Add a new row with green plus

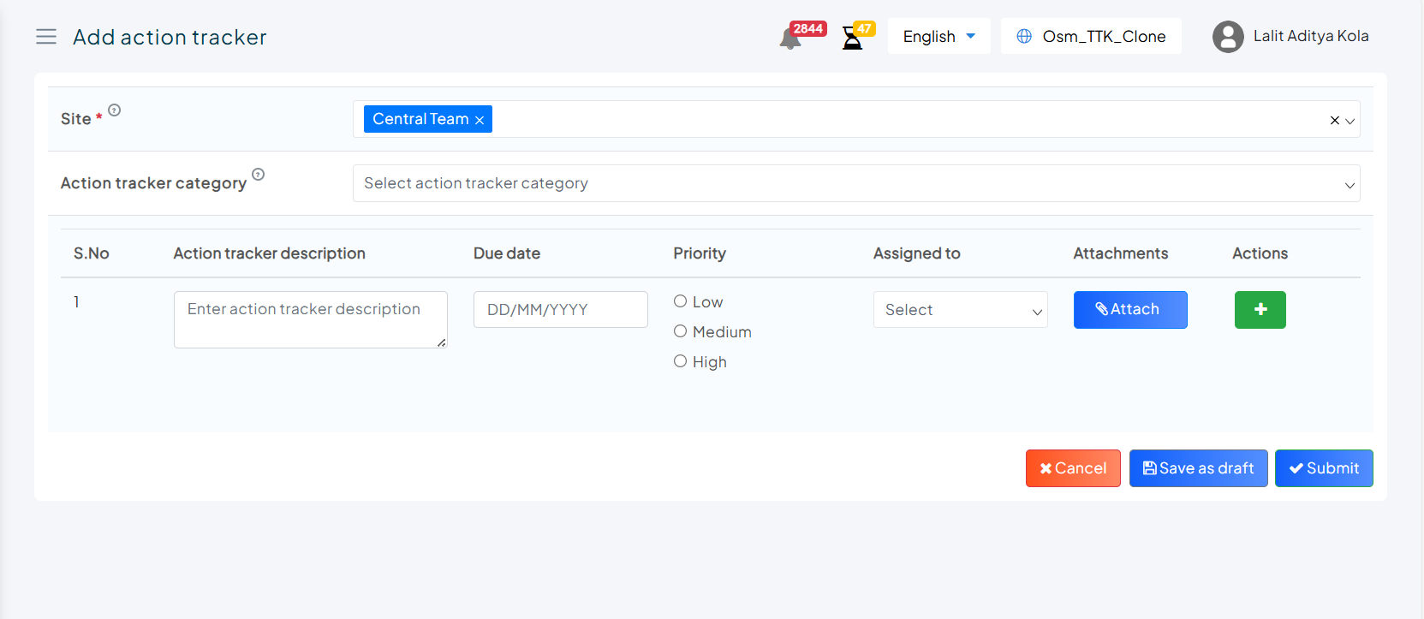click(1260, 310)
